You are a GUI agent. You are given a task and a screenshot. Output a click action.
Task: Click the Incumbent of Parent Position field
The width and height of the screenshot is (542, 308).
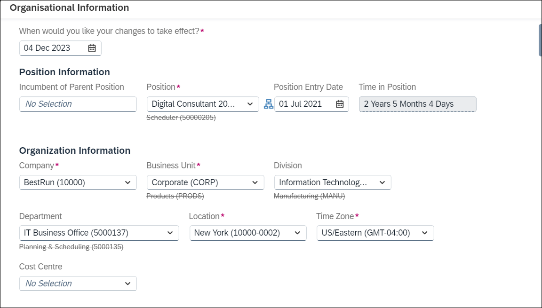click(x=78, y=104)
